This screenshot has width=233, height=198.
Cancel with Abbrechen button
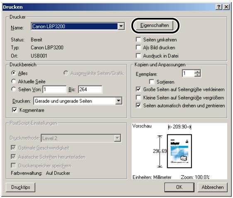(213, 187)
